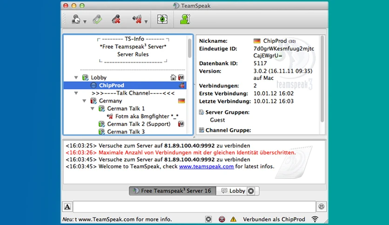This screenshot has height=225, width=389.
Task: Open the contacts manager toolbar icon
Action: 185,19
